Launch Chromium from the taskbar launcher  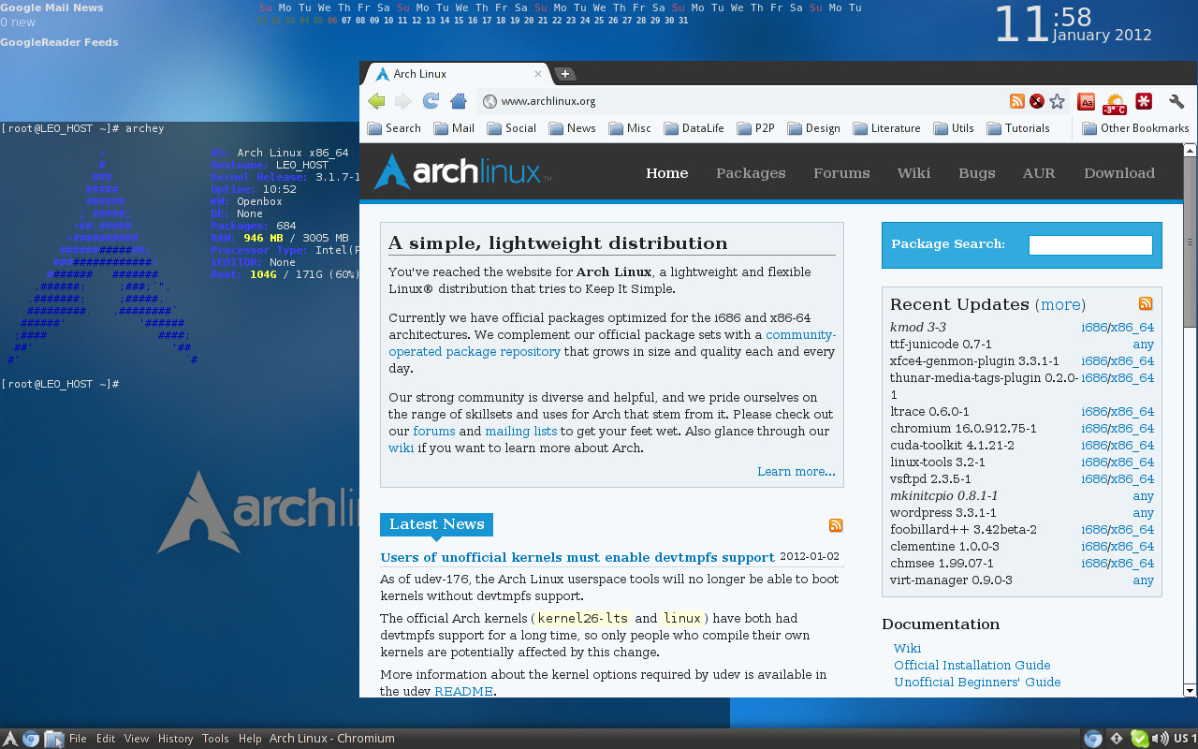coord(31,739)
